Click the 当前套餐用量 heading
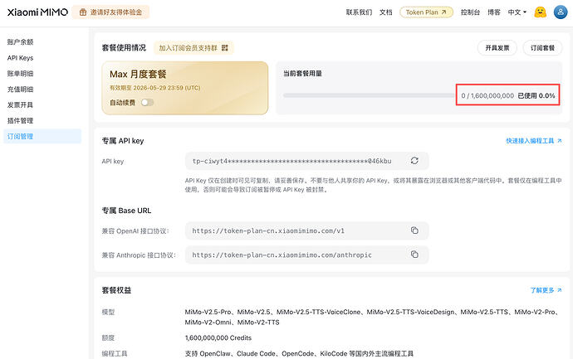 (302, 73)
